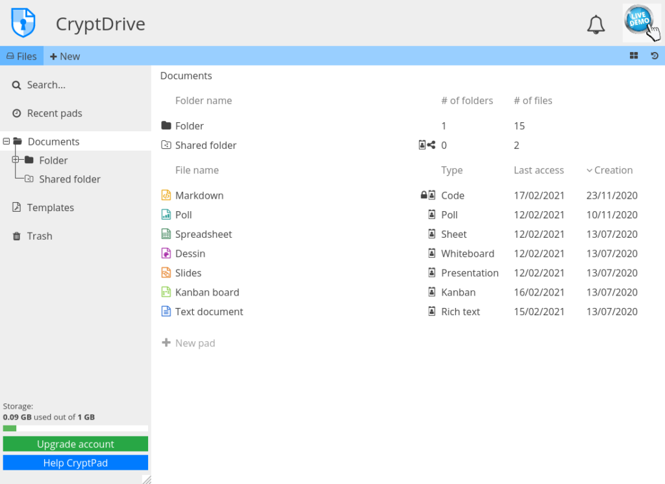Open drive history icon
Image resolution: width=665 pixels, height=484 pixels.
(655, 56)
